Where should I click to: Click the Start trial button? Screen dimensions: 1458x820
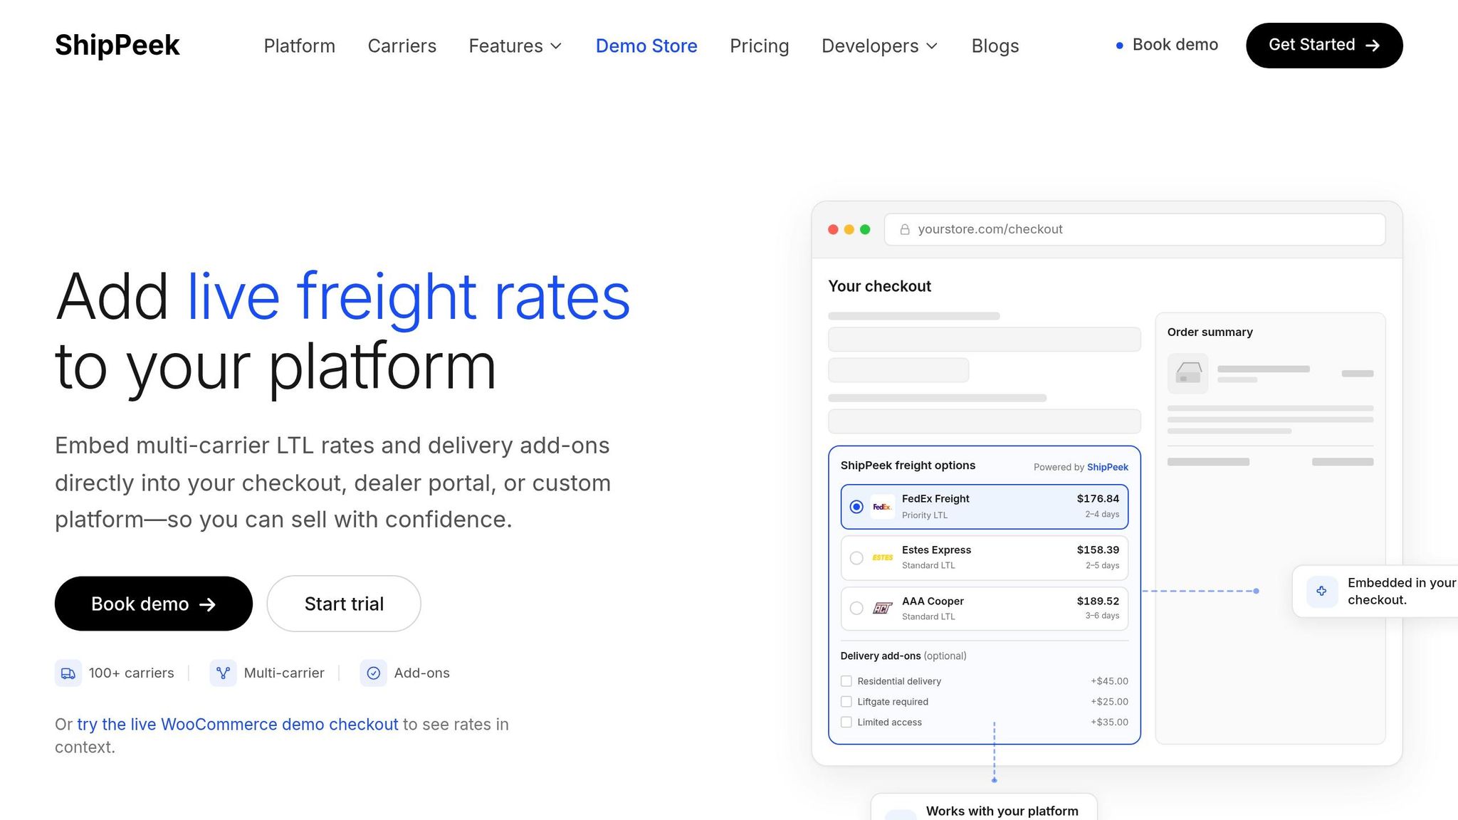tap(344, 604)
